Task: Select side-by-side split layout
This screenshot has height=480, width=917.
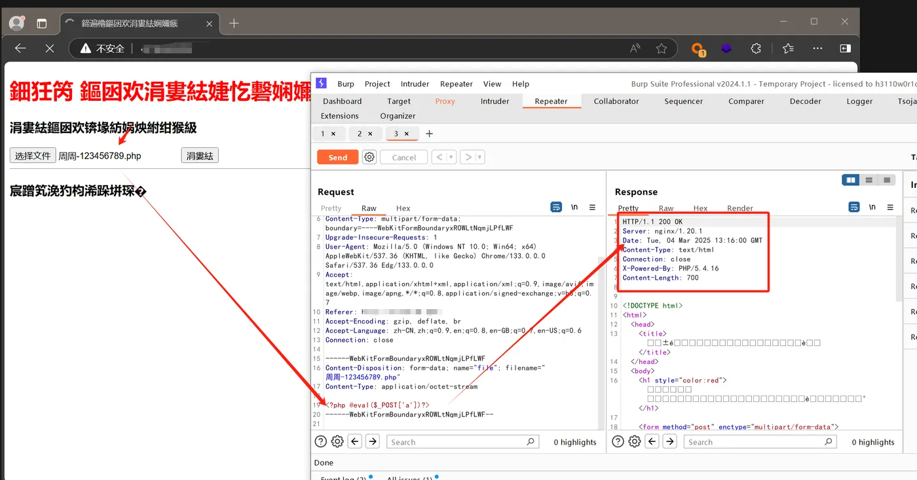Action: pyautogui.click(x=851, y=179)
